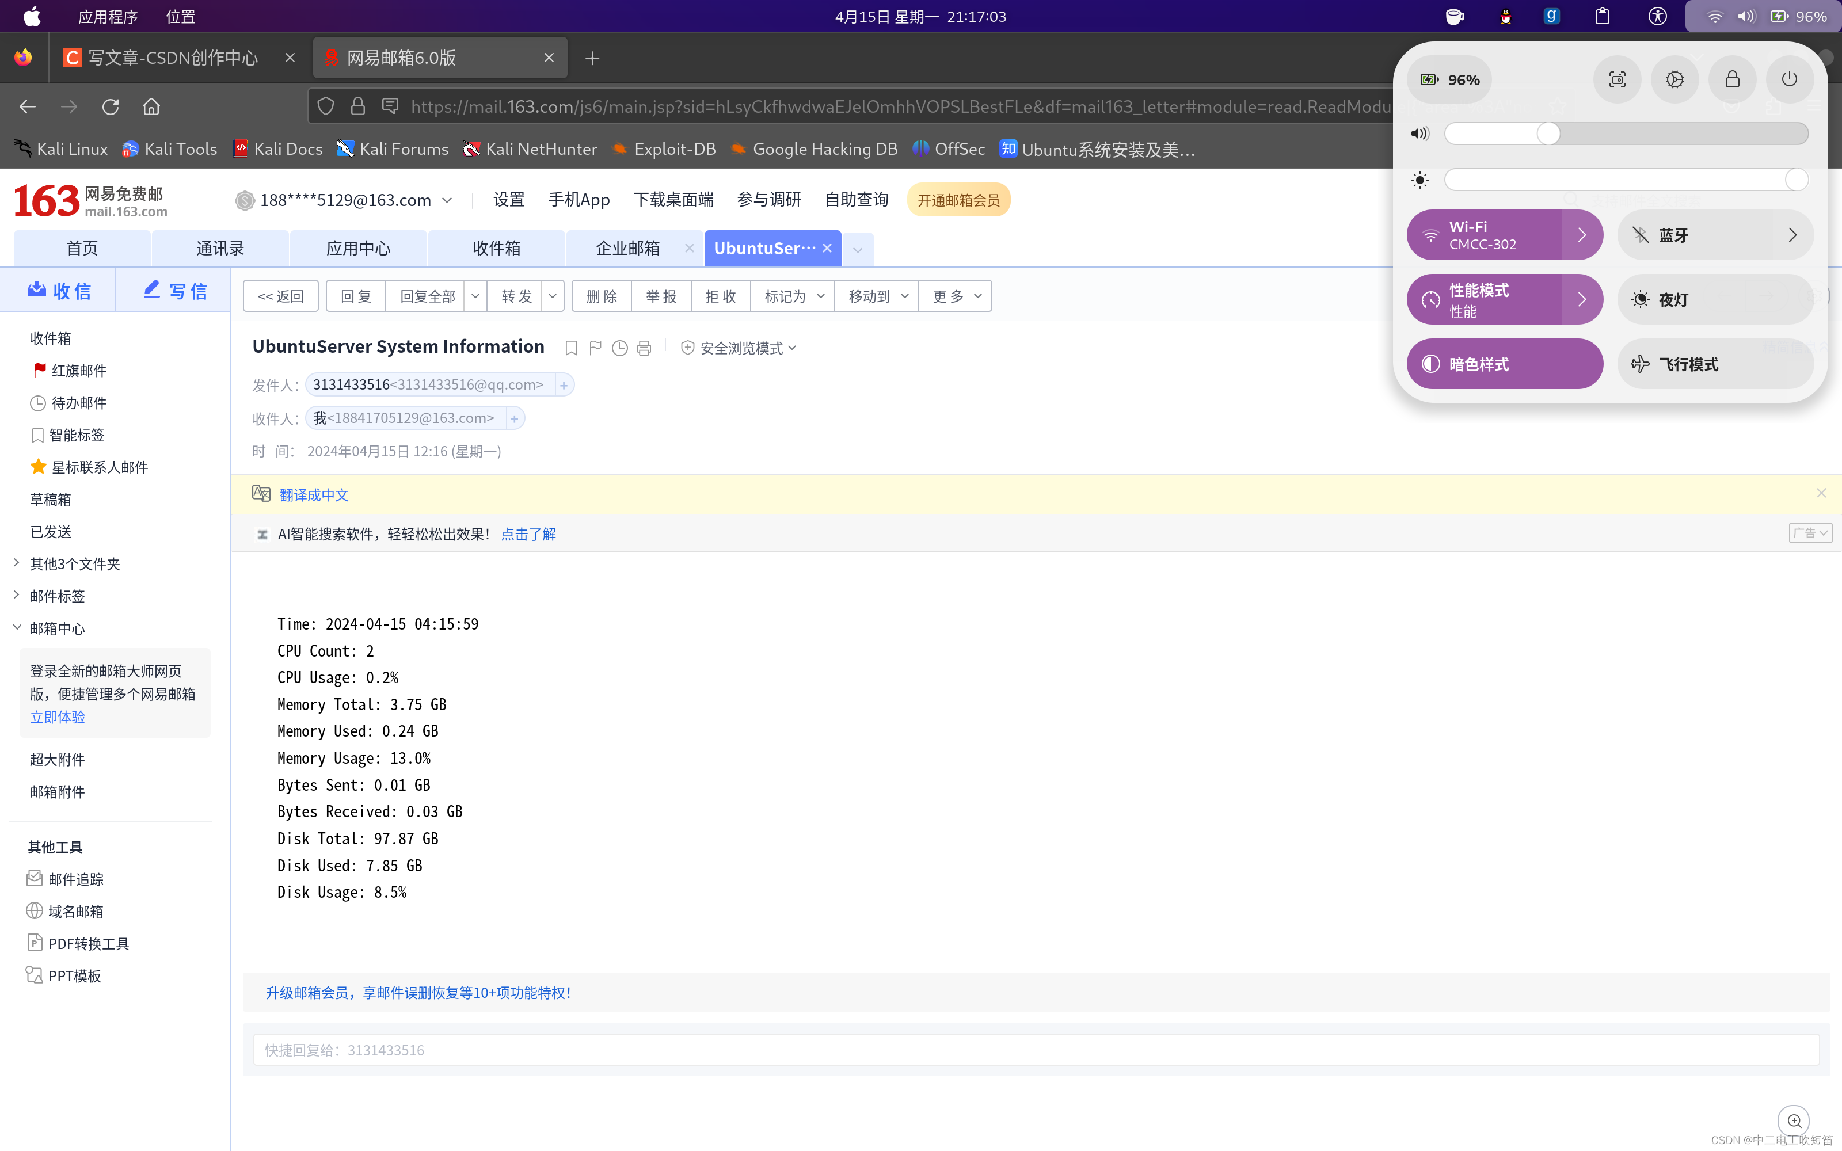
Task: Open the 移动到 dropdown menu
Action: click(x=877, y=296)
